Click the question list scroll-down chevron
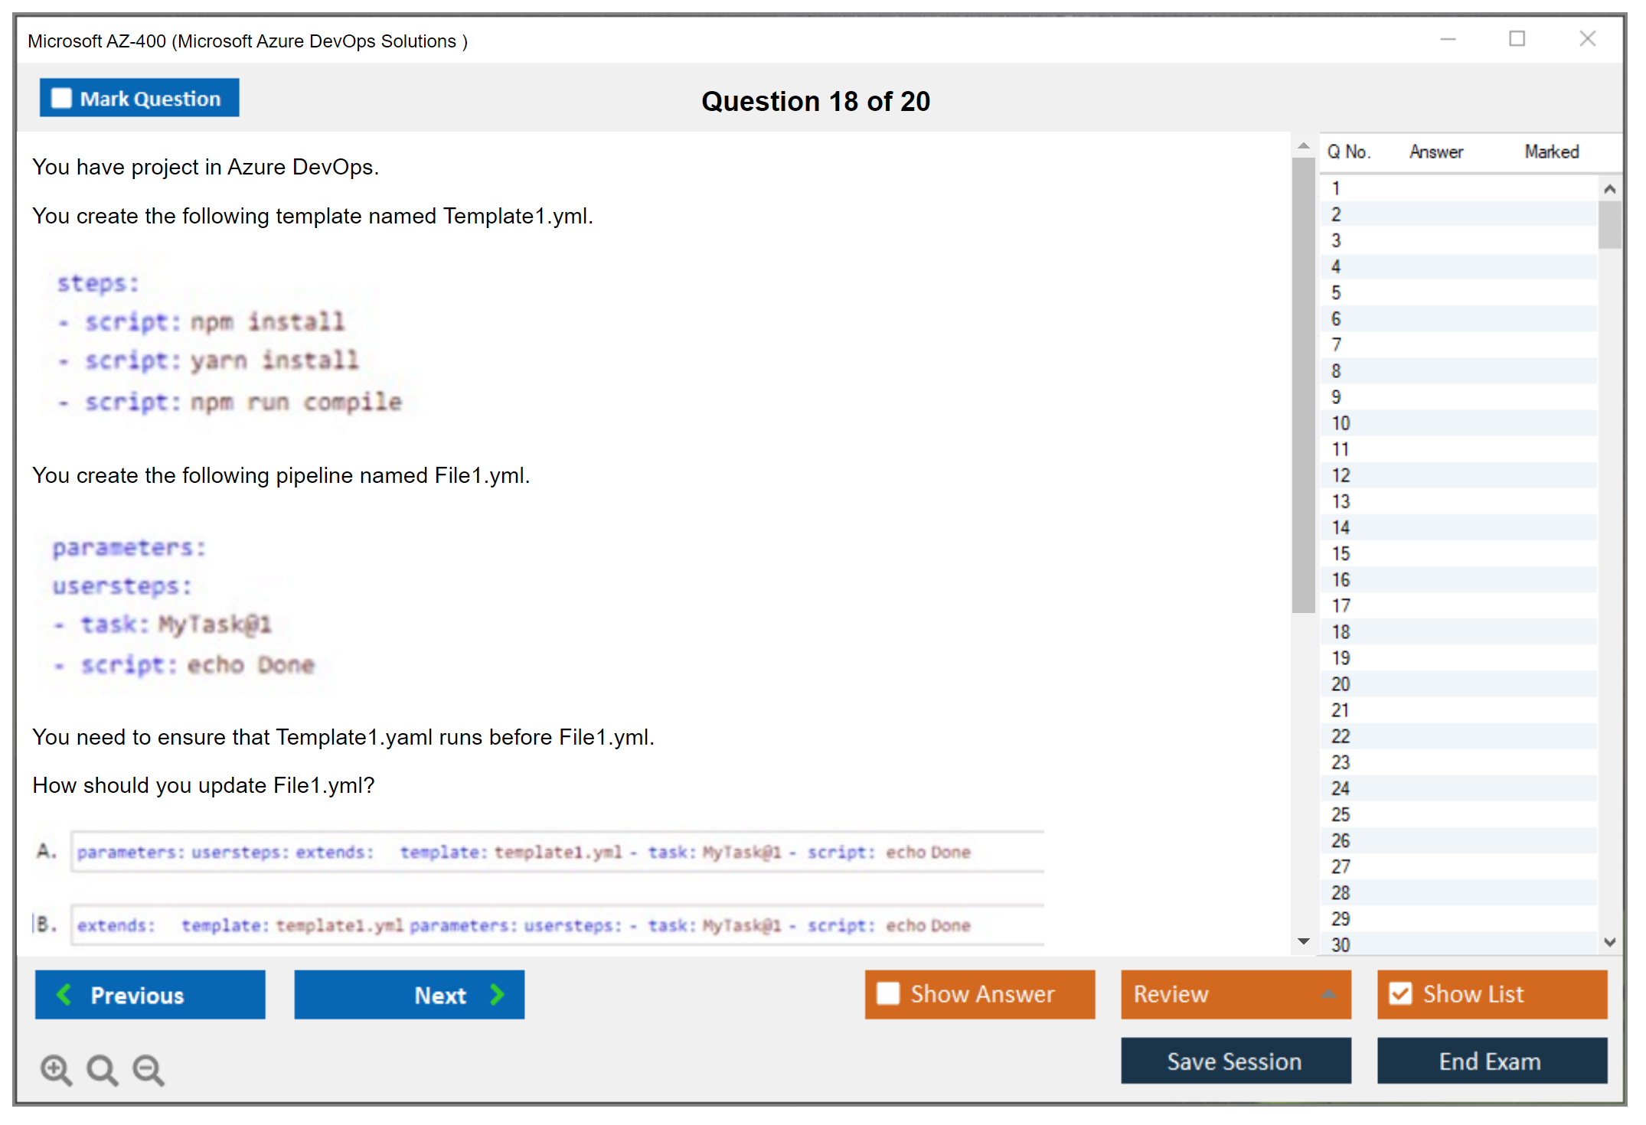 1609,942
